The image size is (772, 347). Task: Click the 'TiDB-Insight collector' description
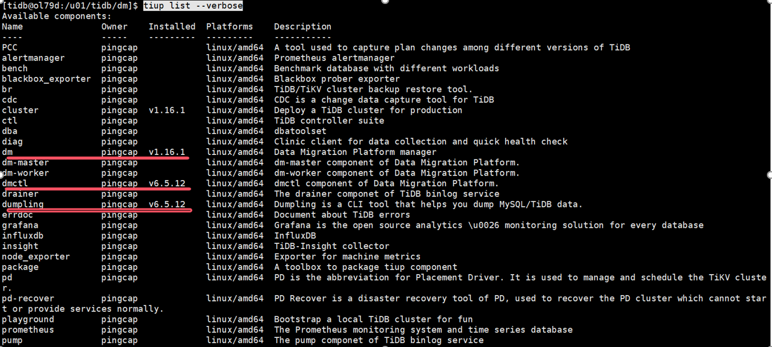332,246
